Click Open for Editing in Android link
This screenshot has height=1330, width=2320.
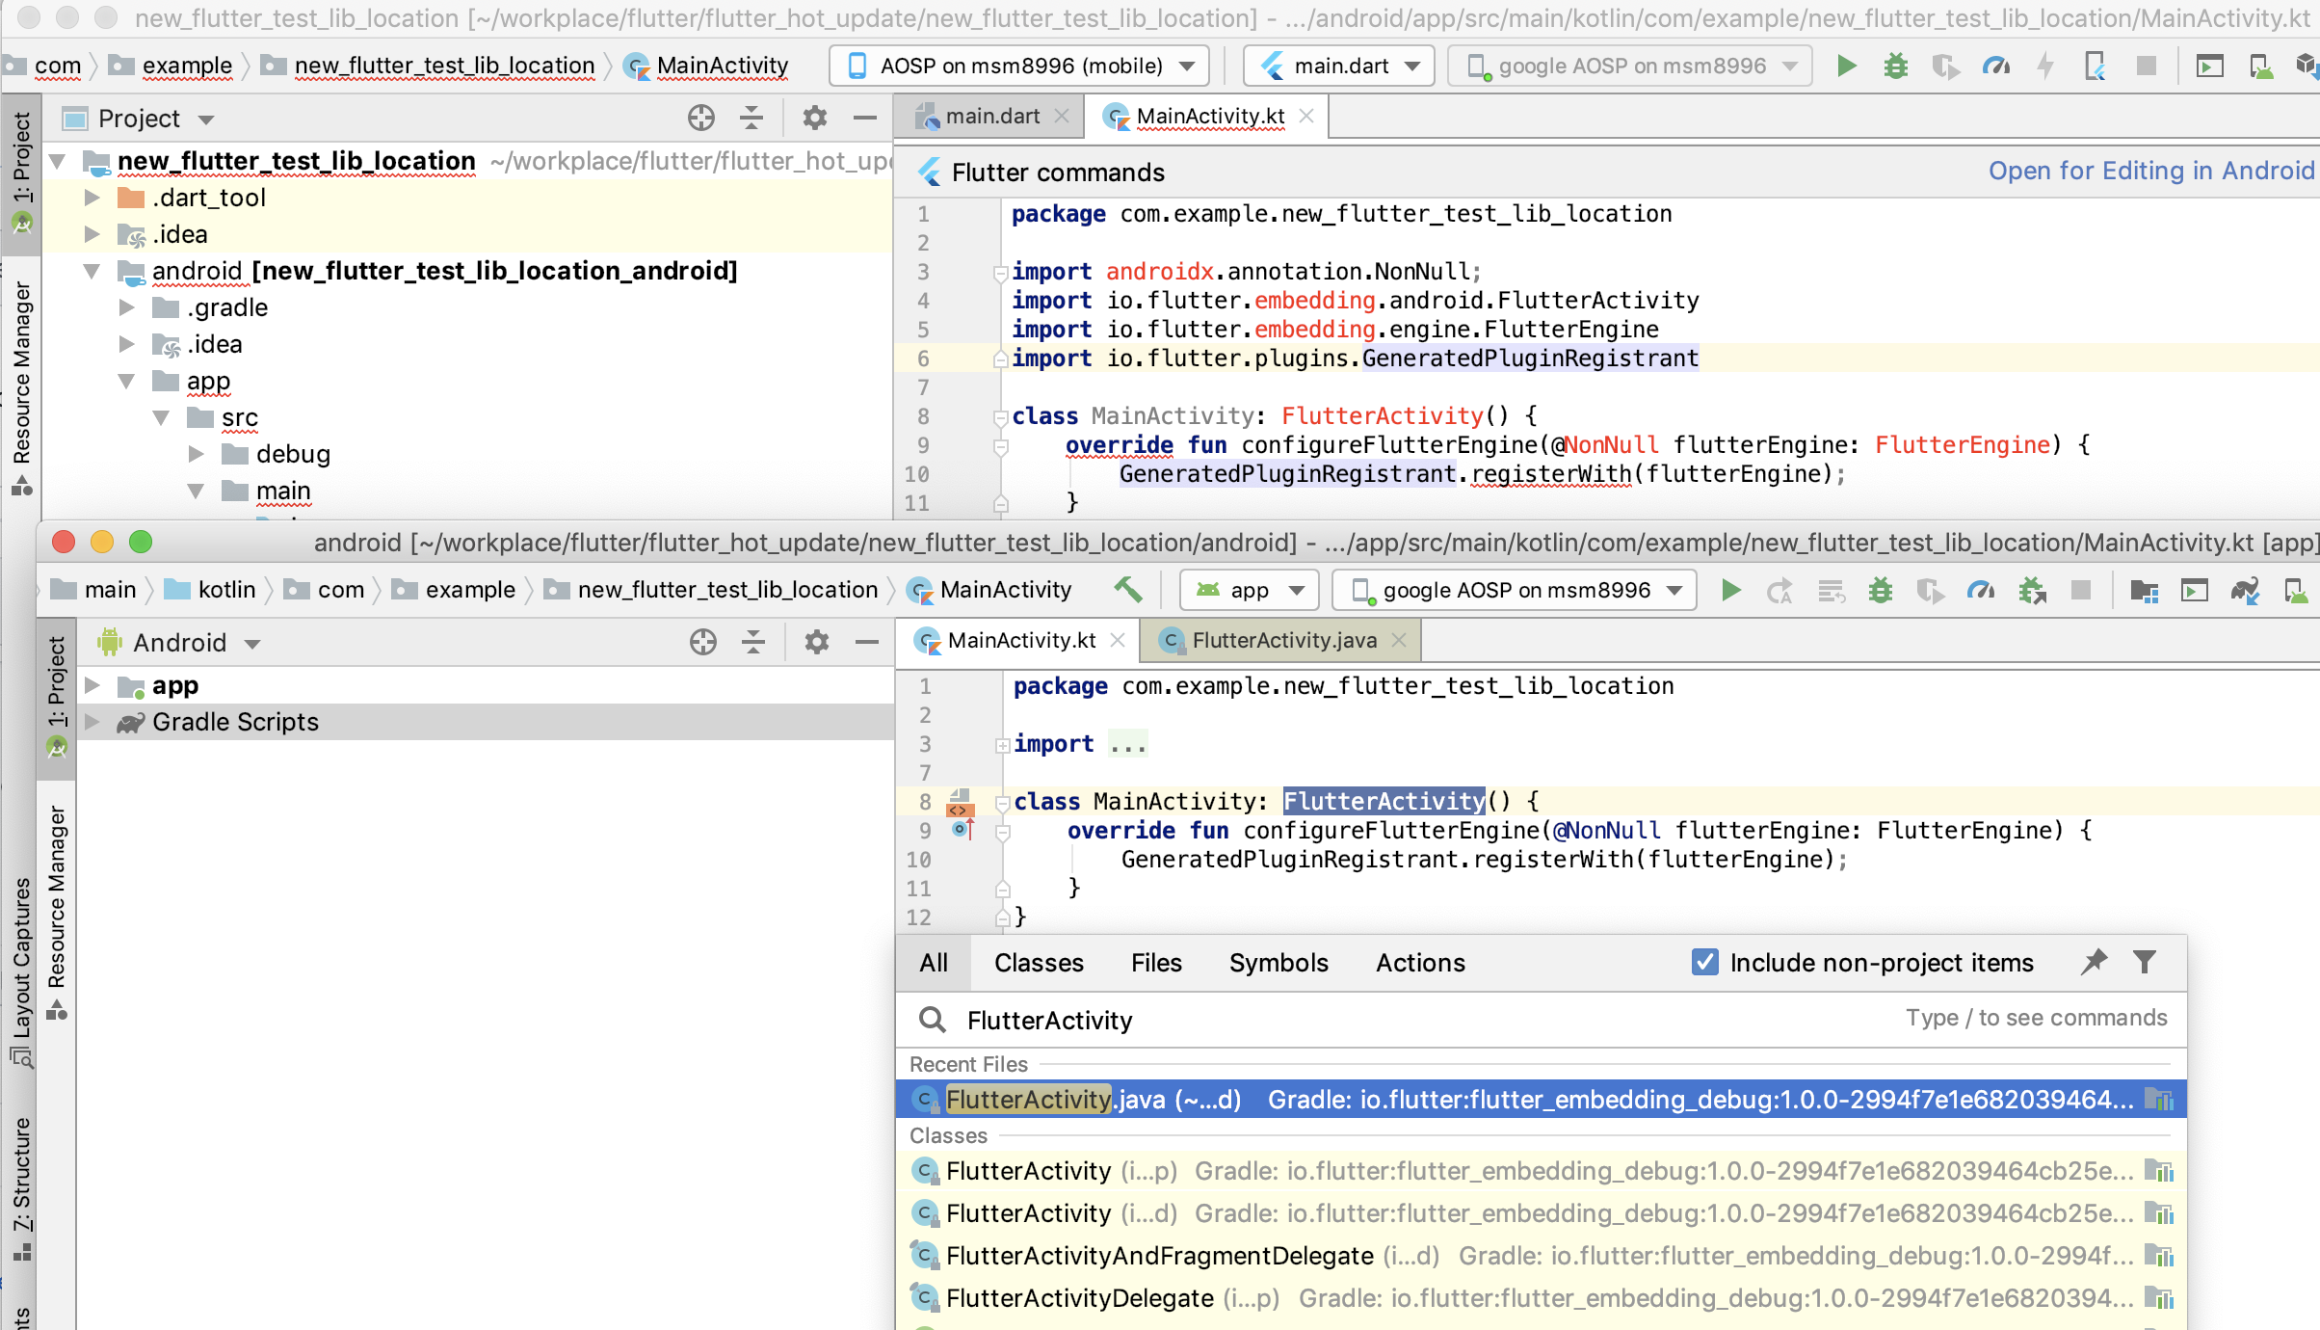click(2150, 171)
